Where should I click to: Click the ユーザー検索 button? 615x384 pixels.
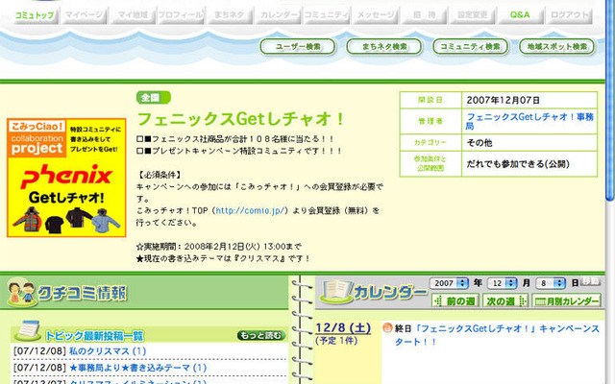298,47
